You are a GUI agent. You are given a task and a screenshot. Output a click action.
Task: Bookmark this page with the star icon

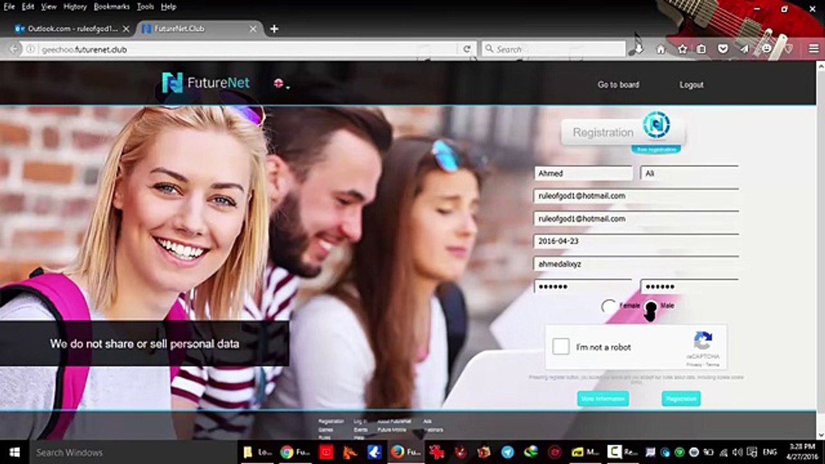click(x=682, y=49)
